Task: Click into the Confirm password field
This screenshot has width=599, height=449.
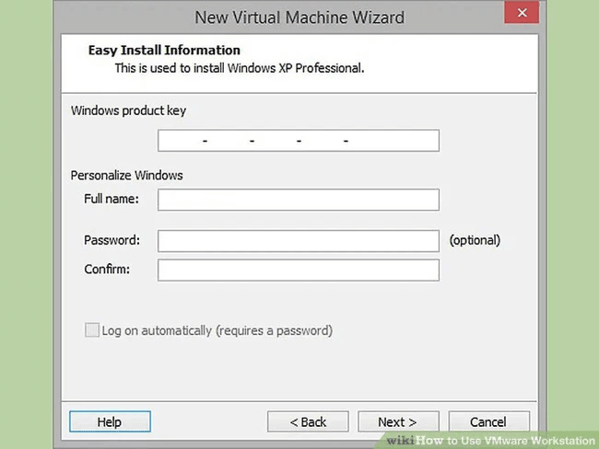Action: [299, 271]
